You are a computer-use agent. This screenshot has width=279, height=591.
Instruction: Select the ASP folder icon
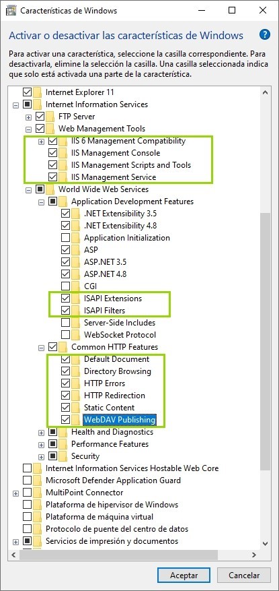(75, 250)
